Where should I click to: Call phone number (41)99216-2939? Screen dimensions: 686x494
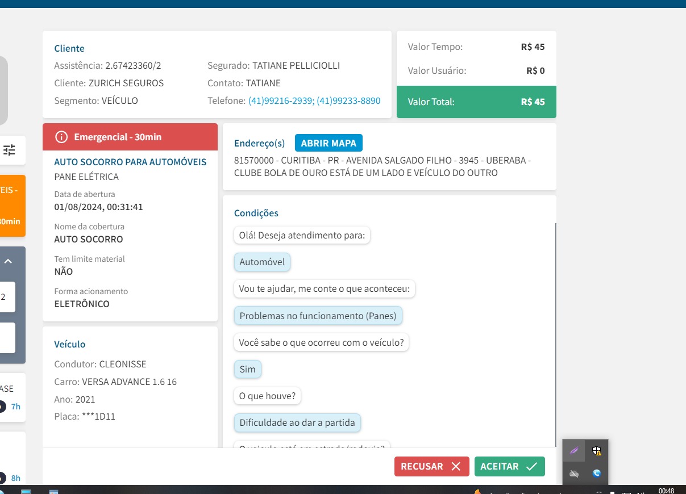281,101
